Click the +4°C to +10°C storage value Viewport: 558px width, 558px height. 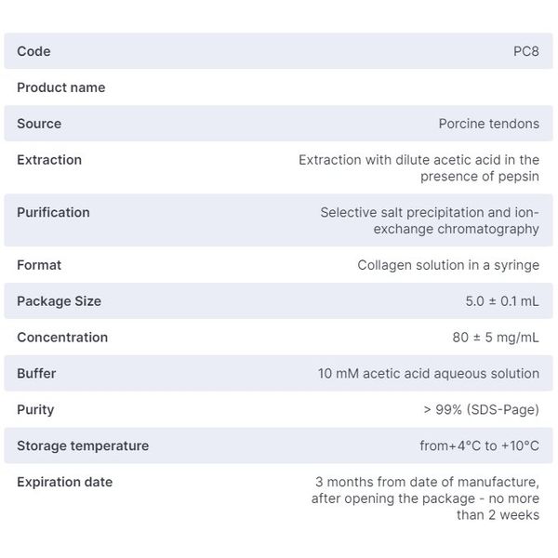[479, 446]
